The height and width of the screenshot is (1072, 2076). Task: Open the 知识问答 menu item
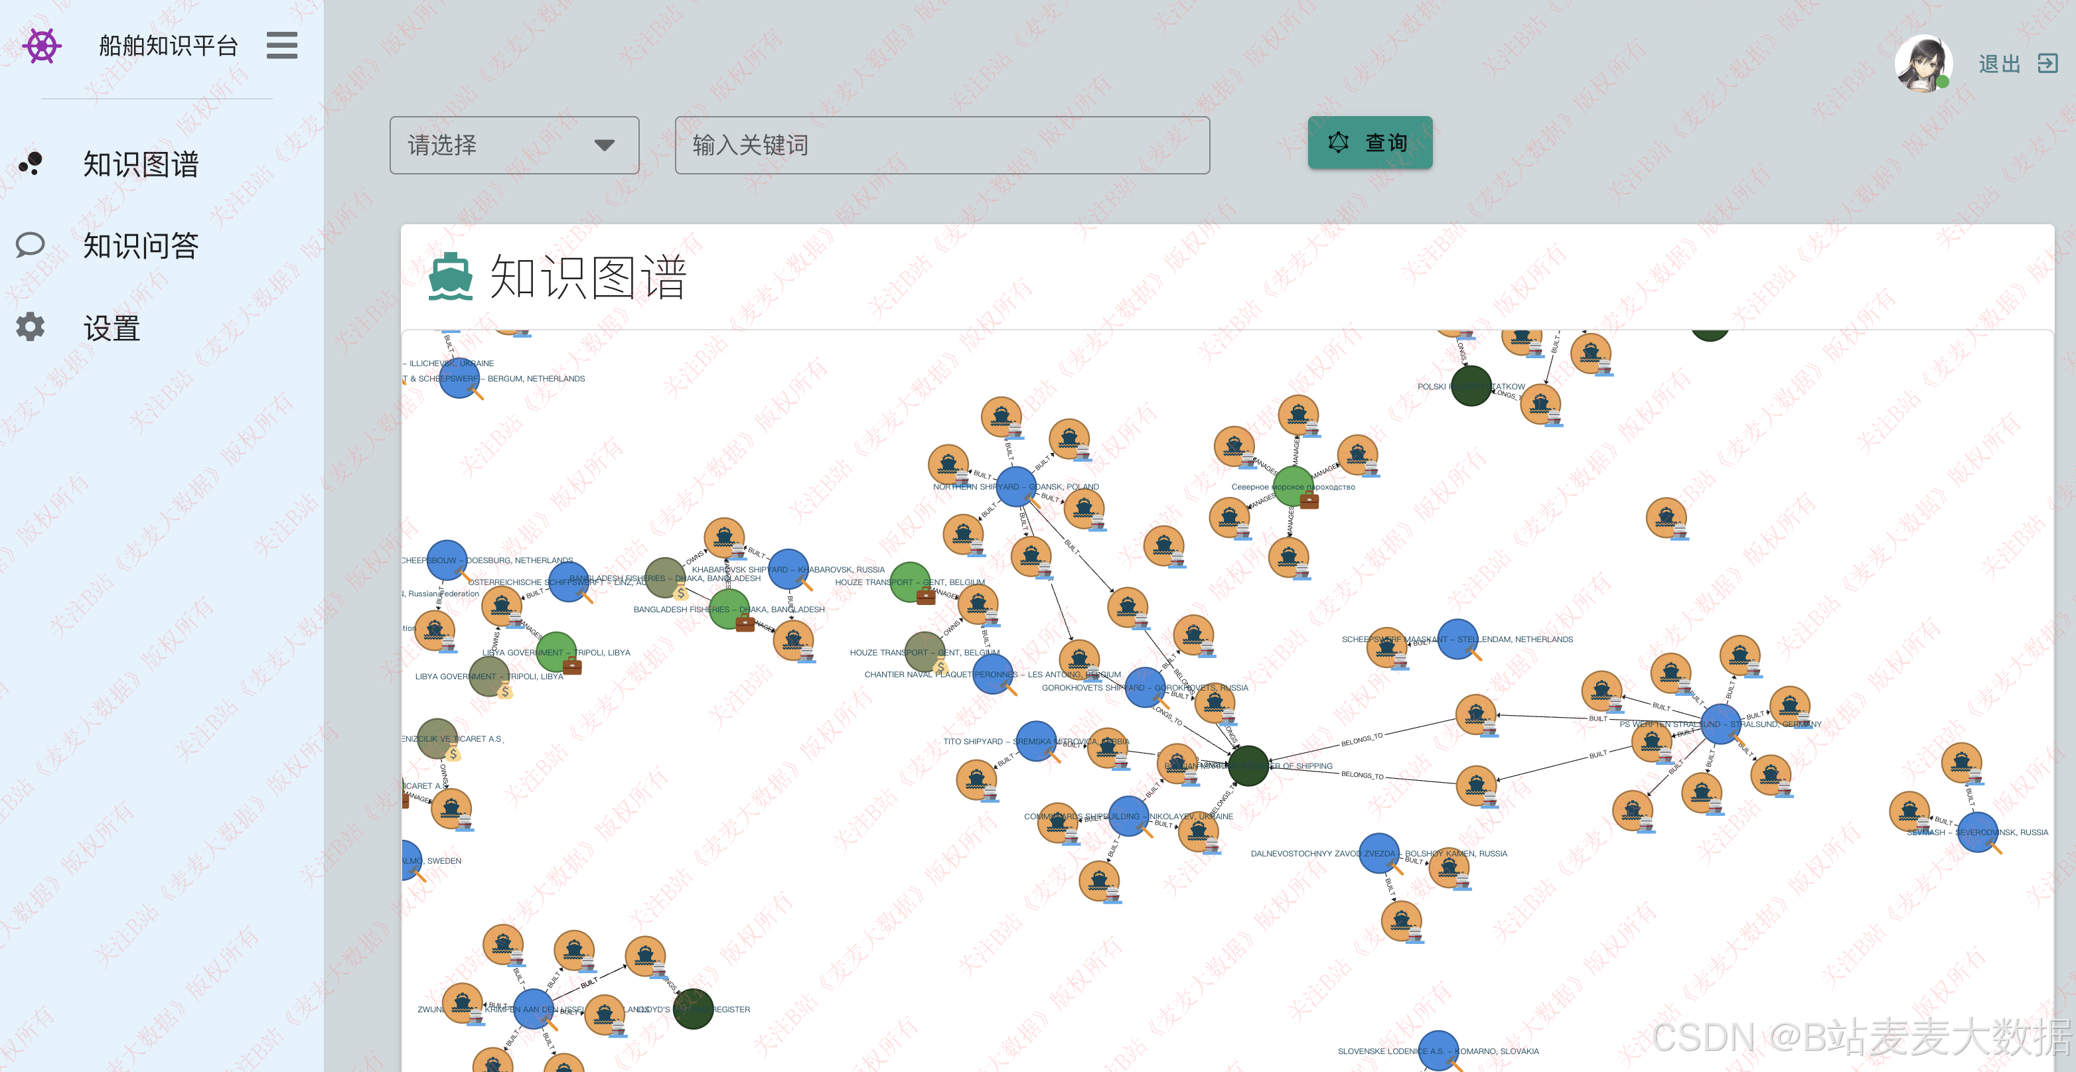(140, 245)
